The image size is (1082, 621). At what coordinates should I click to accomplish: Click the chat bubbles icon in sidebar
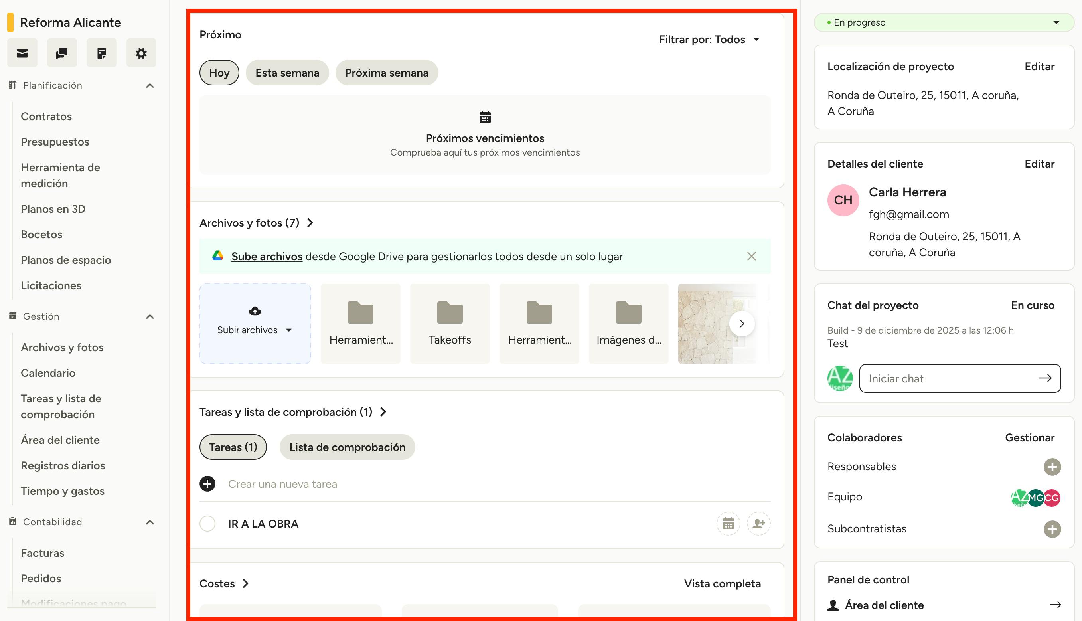pyautogui.click(x=62, y=53)
